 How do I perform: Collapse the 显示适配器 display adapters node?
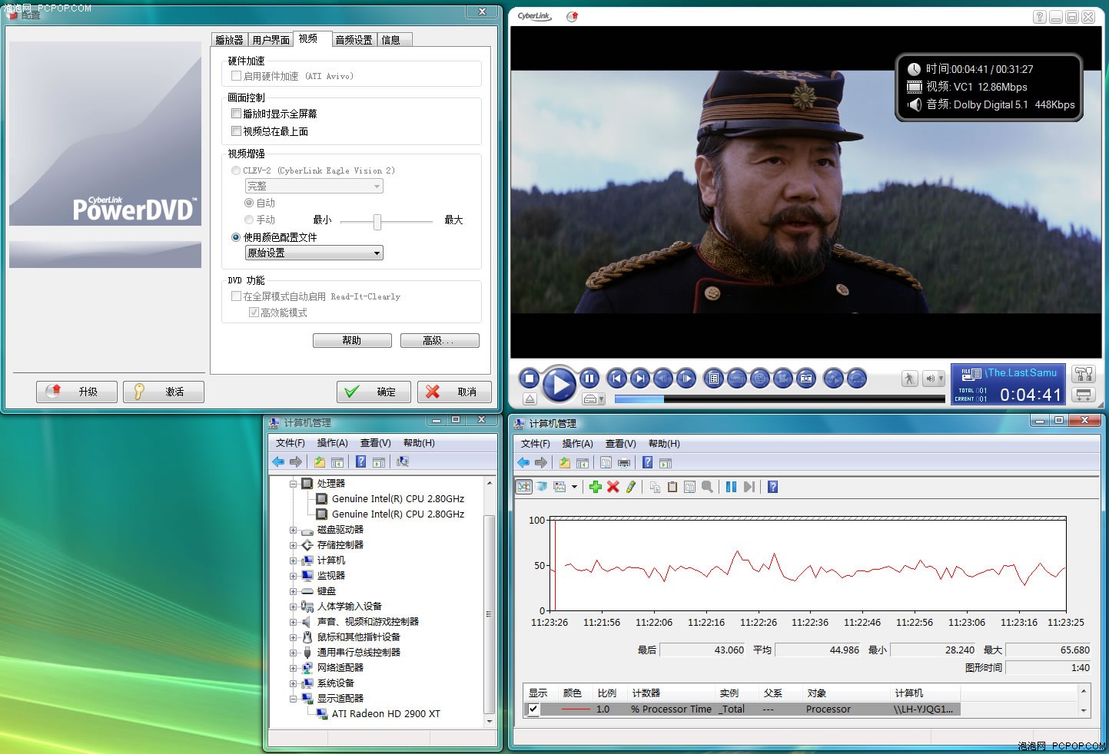tap(293, 699)
